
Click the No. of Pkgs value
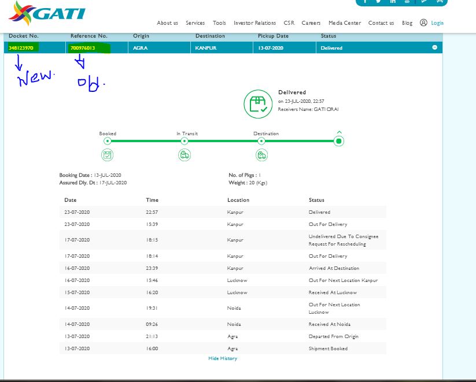pyautogui.click(x=260, y=175)
